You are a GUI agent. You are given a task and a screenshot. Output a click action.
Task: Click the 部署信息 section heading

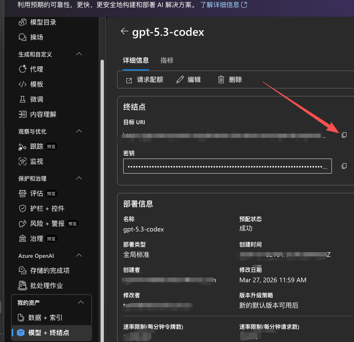click(x=138, y=204)
